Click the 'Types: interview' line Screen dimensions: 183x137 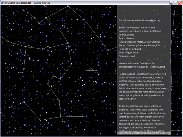(x=126, y=38)
